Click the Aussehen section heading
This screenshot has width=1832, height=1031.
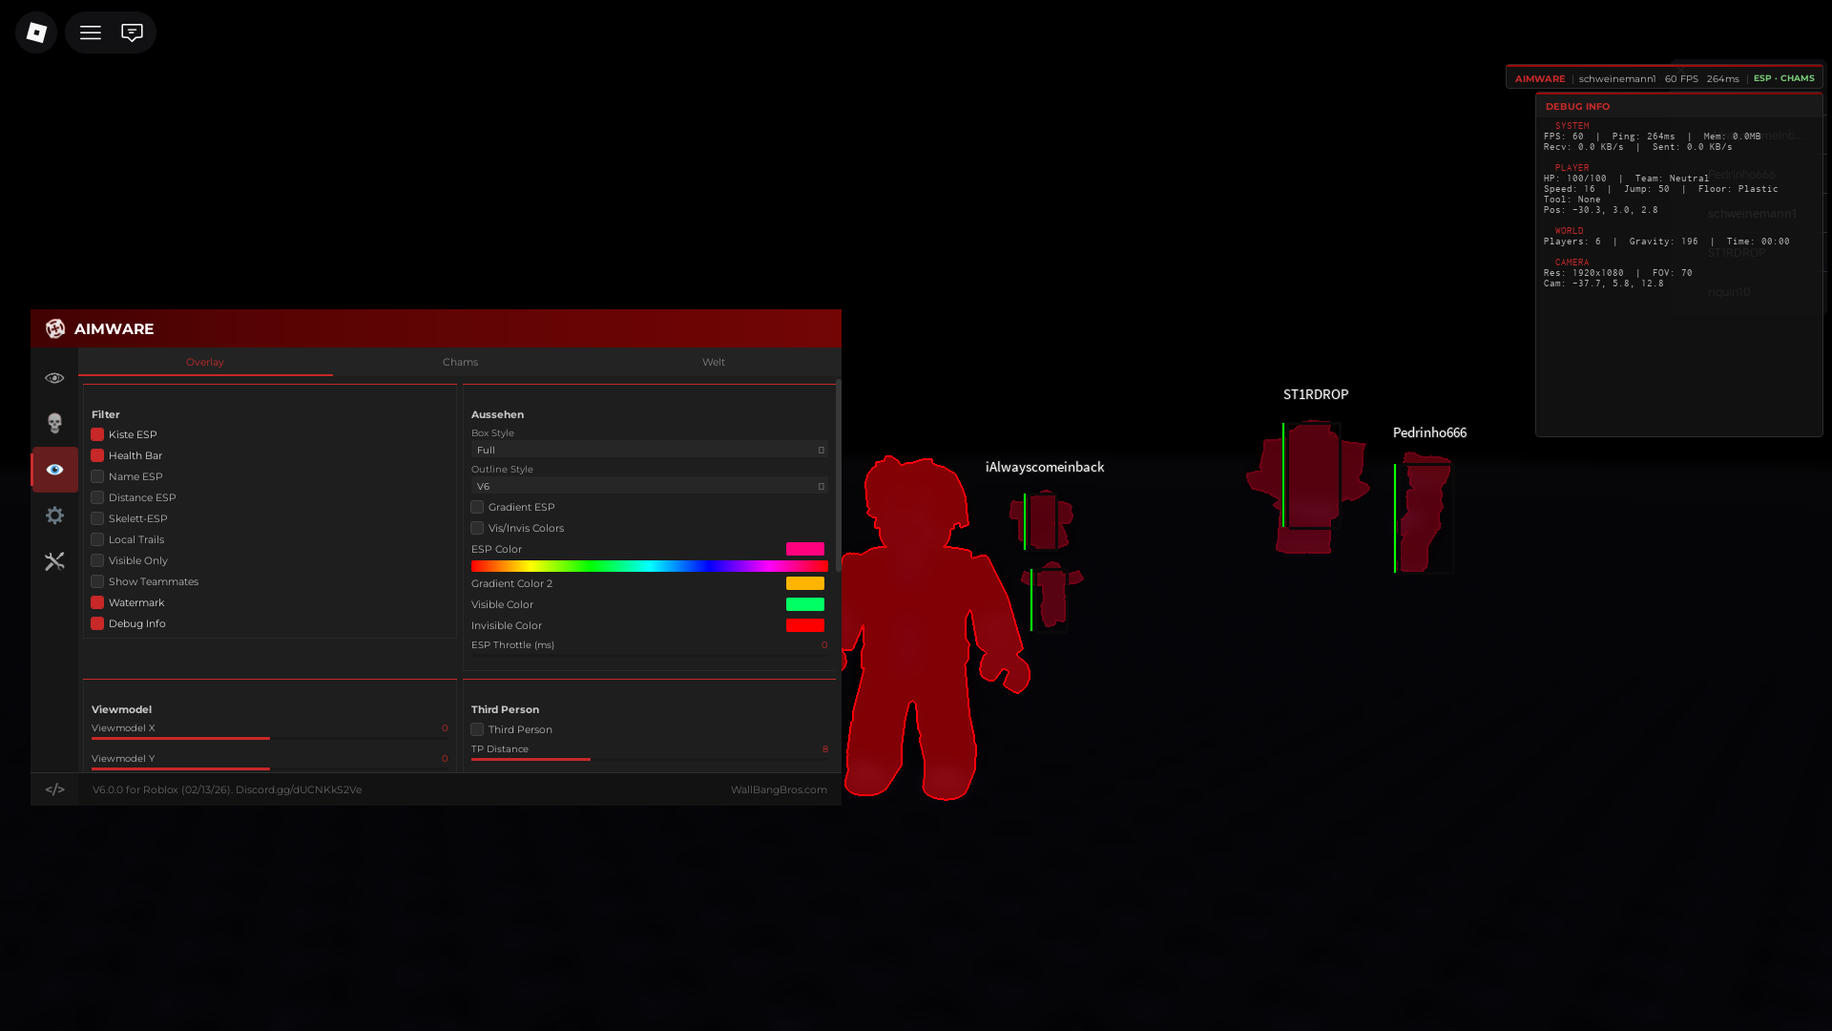pos(497,414)
